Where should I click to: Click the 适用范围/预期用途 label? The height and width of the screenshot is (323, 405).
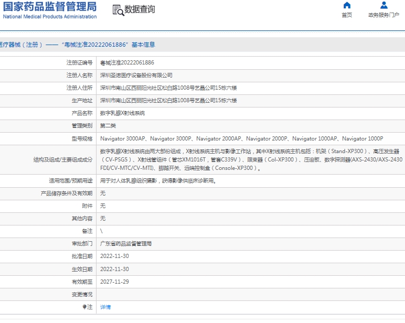[x=71, y=181]
